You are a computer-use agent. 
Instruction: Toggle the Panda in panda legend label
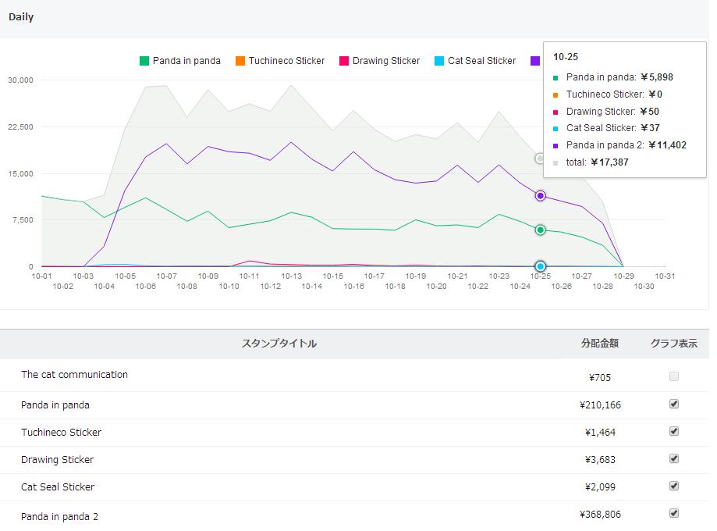(186, 61)
